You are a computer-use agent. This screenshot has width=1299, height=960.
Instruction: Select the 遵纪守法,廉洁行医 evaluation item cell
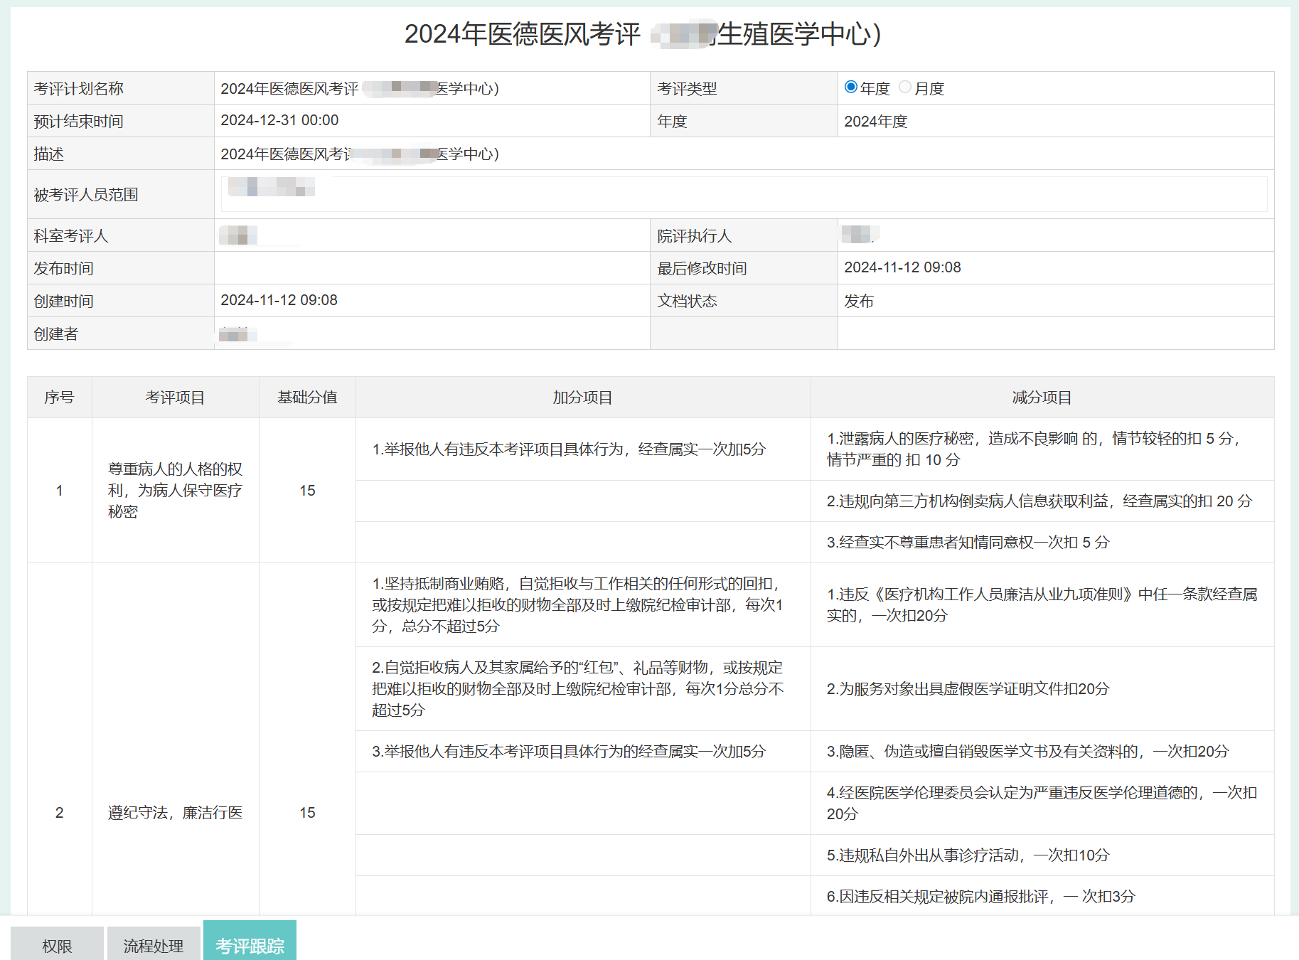coord(175,812)
